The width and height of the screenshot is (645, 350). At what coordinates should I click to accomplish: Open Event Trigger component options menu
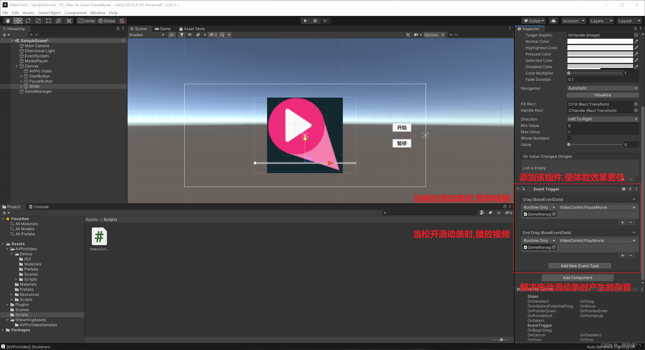click(x=636, y=189)
